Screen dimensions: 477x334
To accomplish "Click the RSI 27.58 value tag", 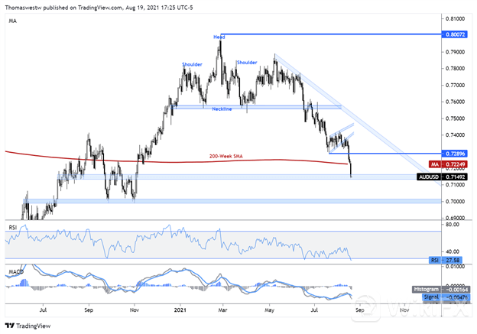I will (451, 261).
